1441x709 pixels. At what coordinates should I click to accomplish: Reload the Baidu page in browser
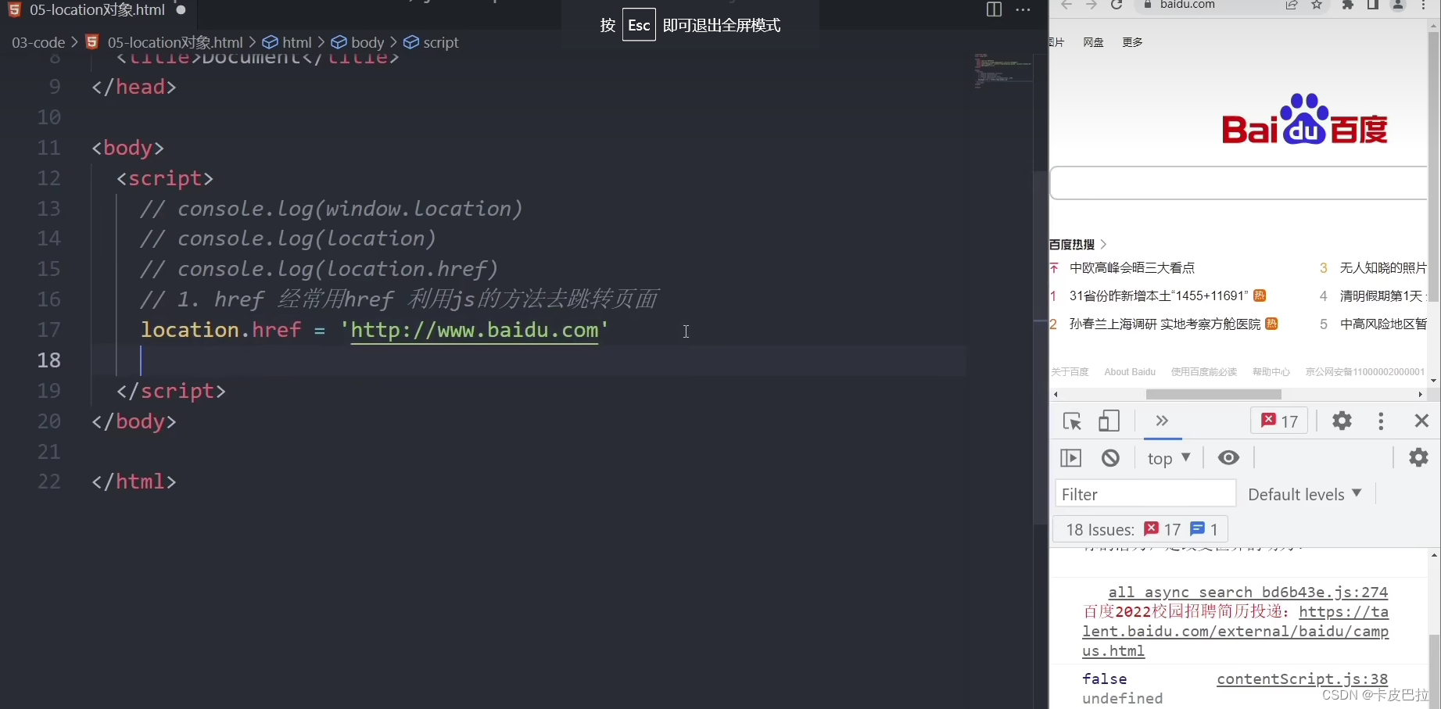[1117, 5]
